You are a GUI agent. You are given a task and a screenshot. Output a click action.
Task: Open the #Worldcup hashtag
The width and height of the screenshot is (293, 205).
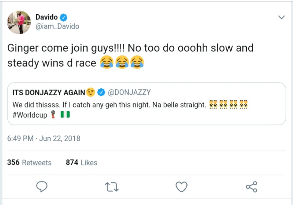[30, 115]
